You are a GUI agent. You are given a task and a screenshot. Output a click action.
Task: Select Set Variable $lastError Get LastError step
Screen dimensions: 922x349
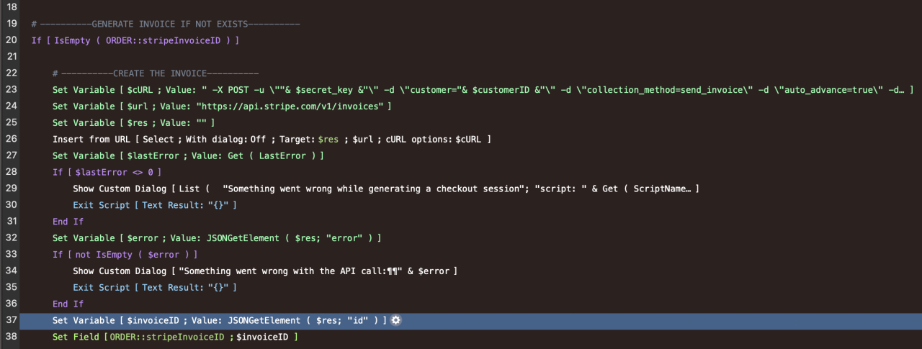(187, 155)
